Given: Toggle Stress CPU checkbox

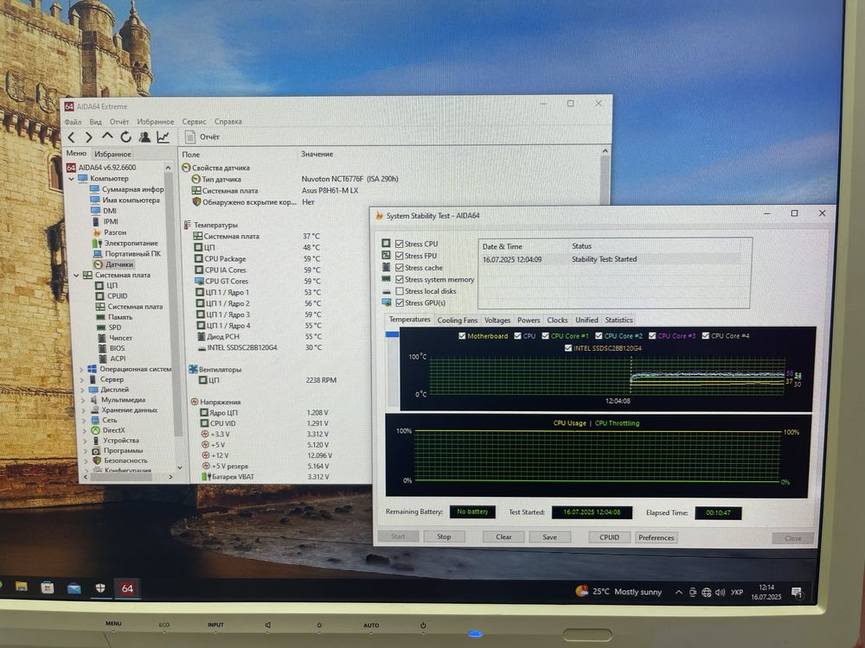Looking at the screenshot, I should (400, 244).
